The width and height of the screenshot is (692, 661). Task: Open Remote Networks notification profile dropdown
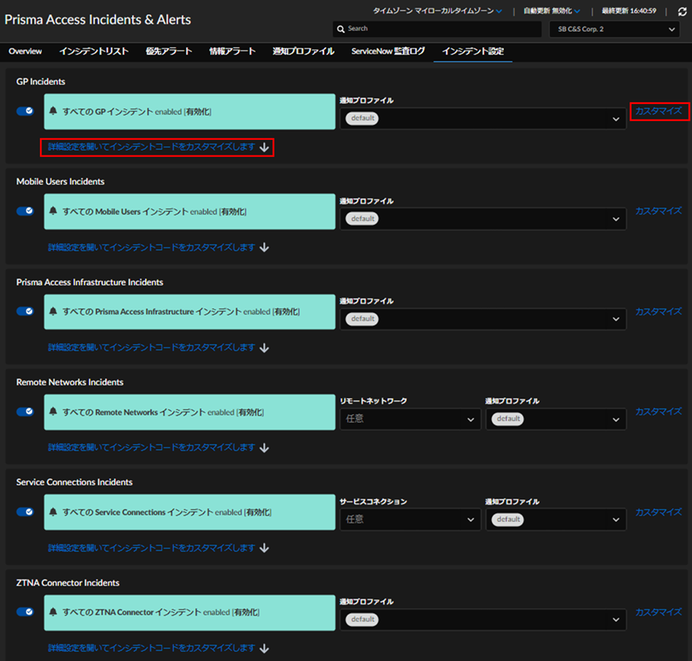point(555,419)
